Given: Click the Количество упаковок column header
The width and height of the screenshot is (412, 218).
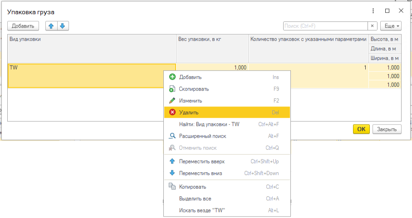Looking at the screenshot, I should [x=309, y=48].
